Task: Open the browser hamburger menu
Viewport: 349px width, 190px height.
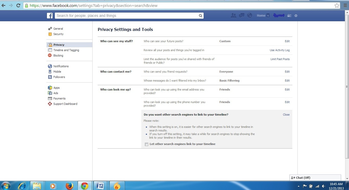Action: coord(345,6)
